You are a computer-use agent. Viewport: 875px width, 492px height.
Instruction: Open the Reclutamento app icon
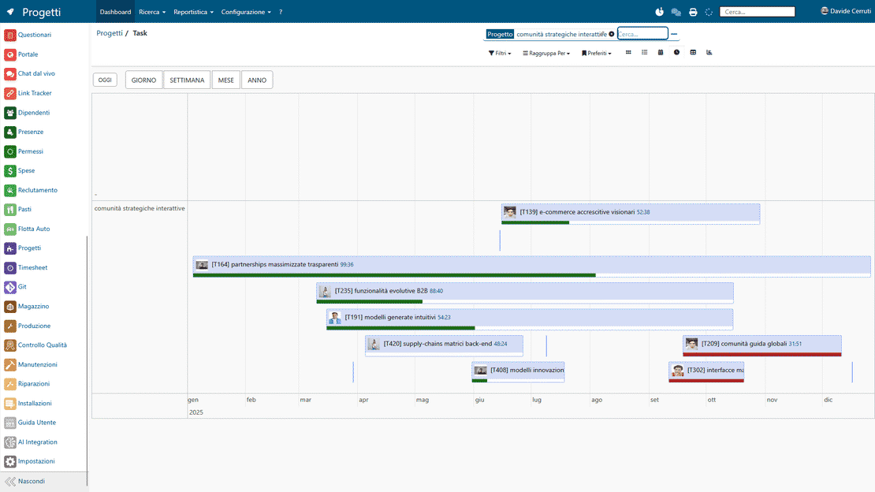click(10, 190)
